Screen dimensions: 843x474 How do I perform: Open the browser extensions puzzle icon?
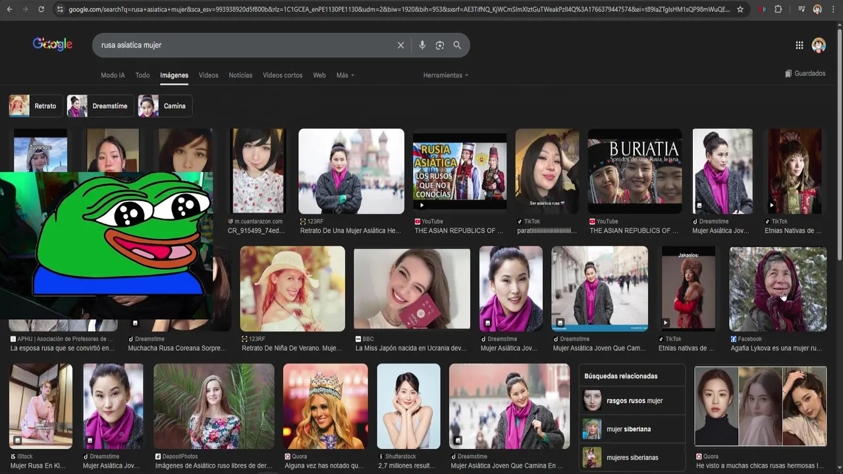[778, 9]
